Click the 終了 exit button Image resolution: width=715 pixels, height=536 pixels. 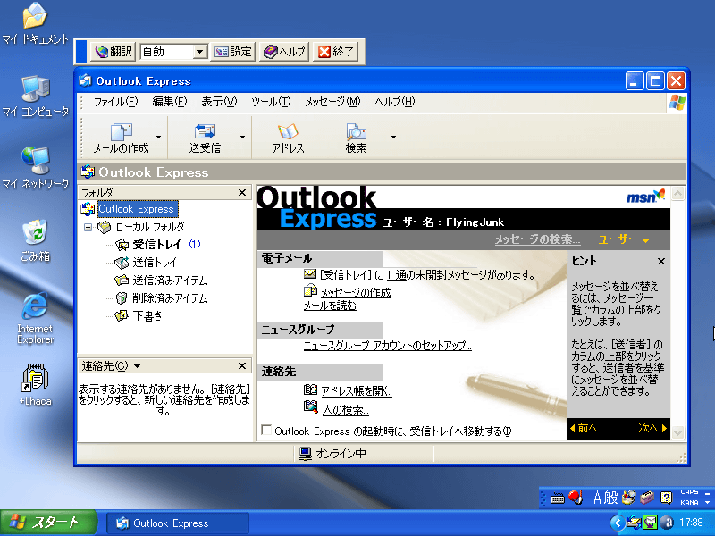pos(336,52)
